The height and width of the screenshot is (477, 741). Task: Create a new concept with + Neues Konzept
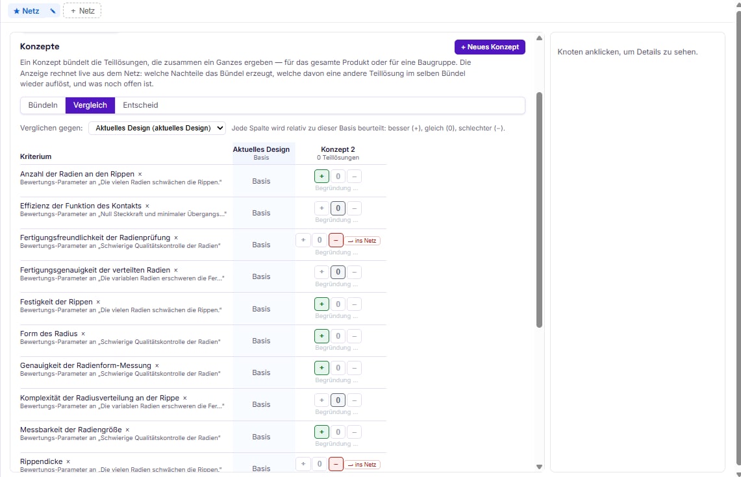click(490, 47)
